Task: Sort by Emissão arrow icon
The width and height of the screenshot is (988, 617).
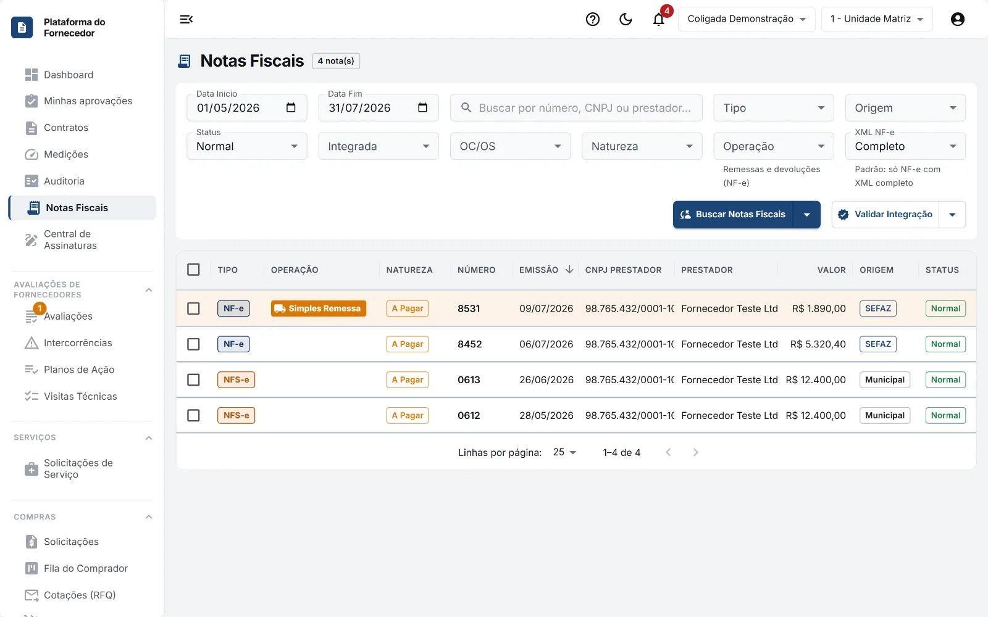Action: pyautogui.click(x=569, y=270)
